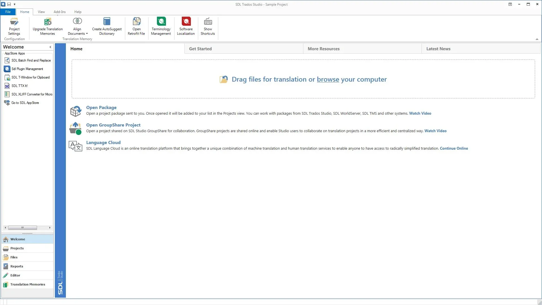Open the Quick Access Toolbar dropdown
This screenshot has height=305, width=542.
(14, 4)
